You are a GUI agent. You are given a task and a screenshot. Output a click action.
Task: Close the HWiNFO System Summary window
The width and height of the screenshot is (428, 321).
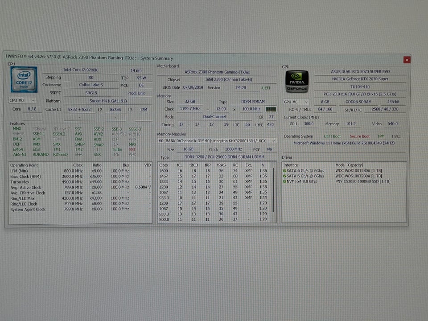pyautogui.click(x=407, y=60)
